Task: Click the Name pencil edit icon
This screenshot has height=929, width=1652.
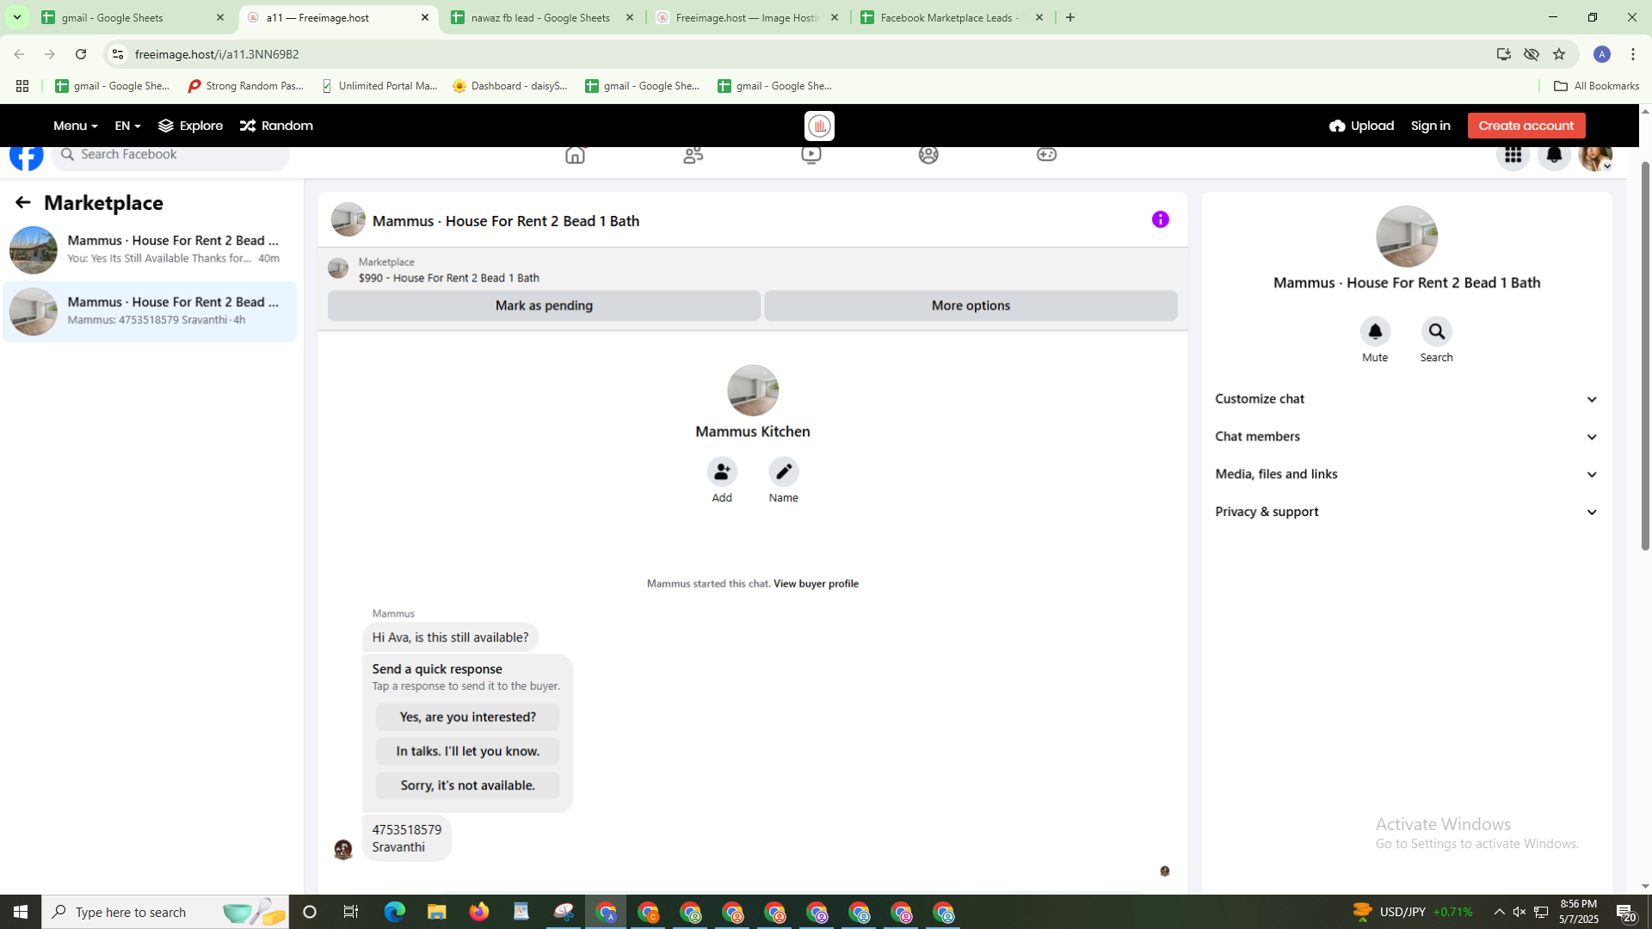Action: click(783, 472)
